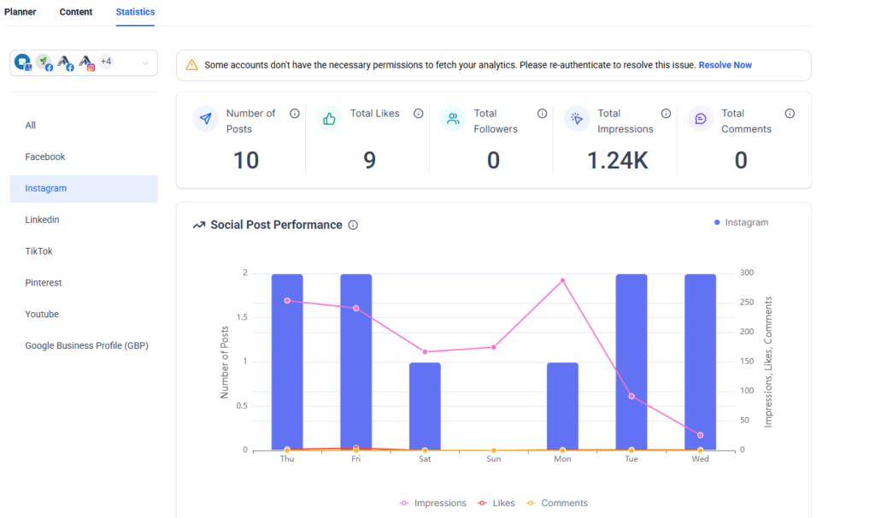Toggle Impressions series in chart legend
Image resolution: width=875 pixels, height=518 pixels.
tap(433, 503)
